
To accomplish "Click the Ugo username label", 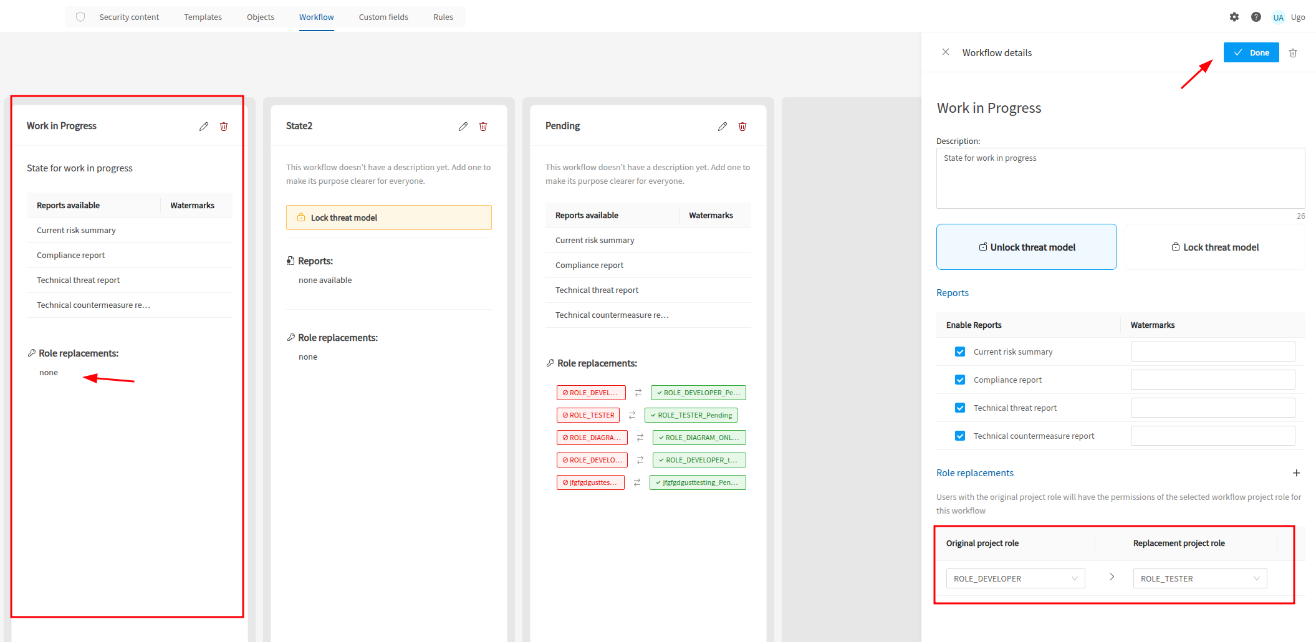I will tap(1298, 17).
